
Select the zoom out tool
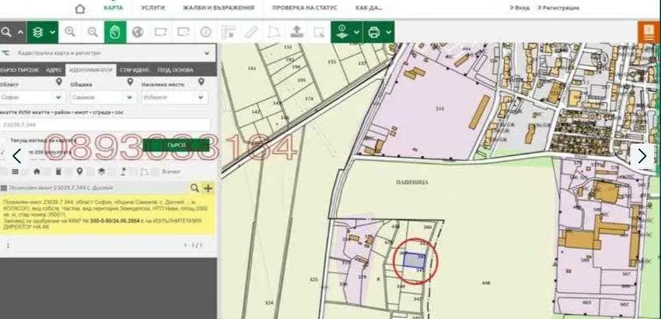(x=93, y=32)
